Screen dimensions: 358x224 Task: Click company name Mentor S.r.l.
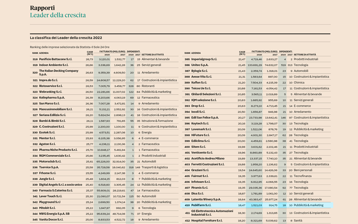[47, 138]
